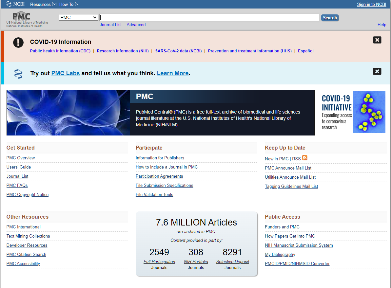Dismiss the PMC Labs banner

coord(377,71)
